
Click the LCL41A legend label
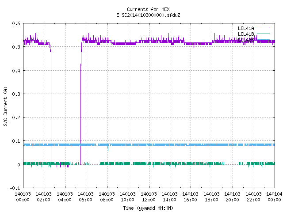click(x=246, y=28)
